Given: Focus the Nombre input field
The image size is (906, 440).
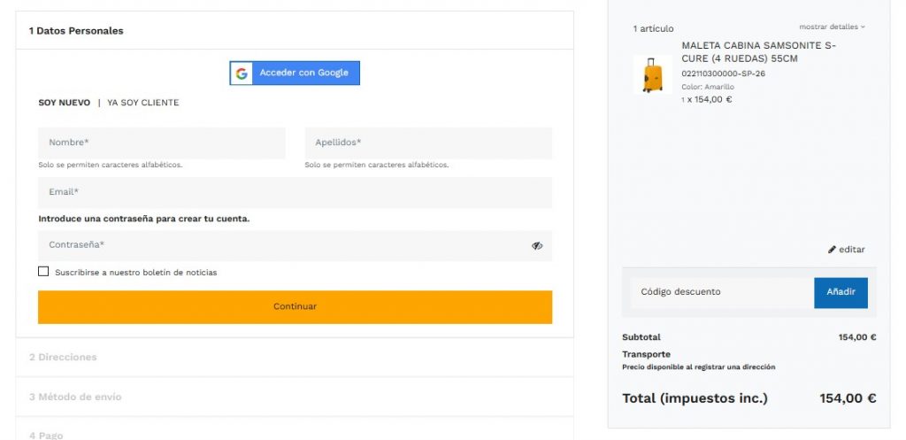Looking at the screenshot, I should tap(161, 143).
